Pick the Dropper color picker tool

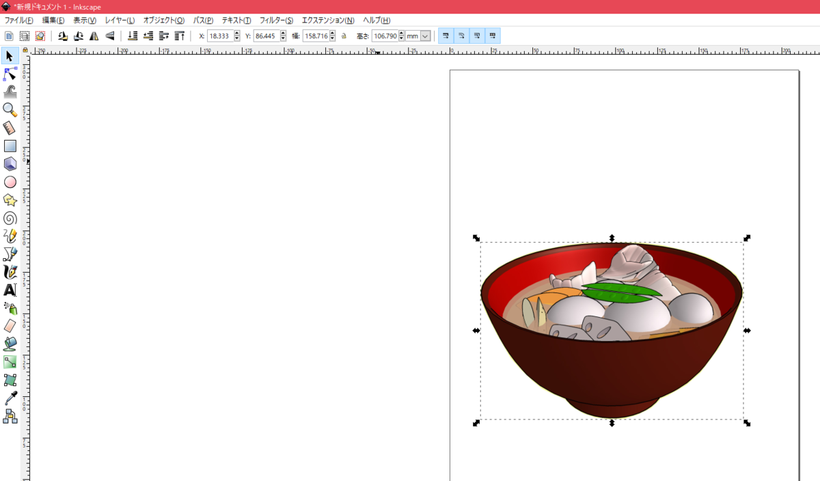click(10, 398)
